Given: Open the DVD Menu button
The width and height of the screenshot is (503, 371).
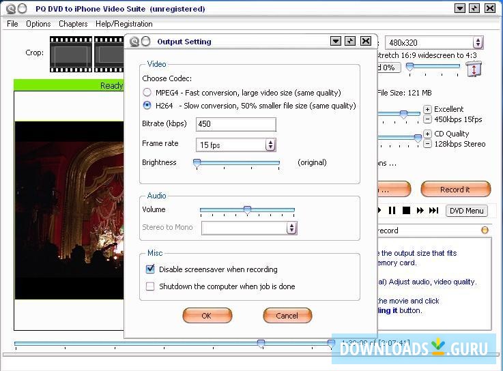Looking at the screenshot, I should pyautogui.click(x=466, y=211).
